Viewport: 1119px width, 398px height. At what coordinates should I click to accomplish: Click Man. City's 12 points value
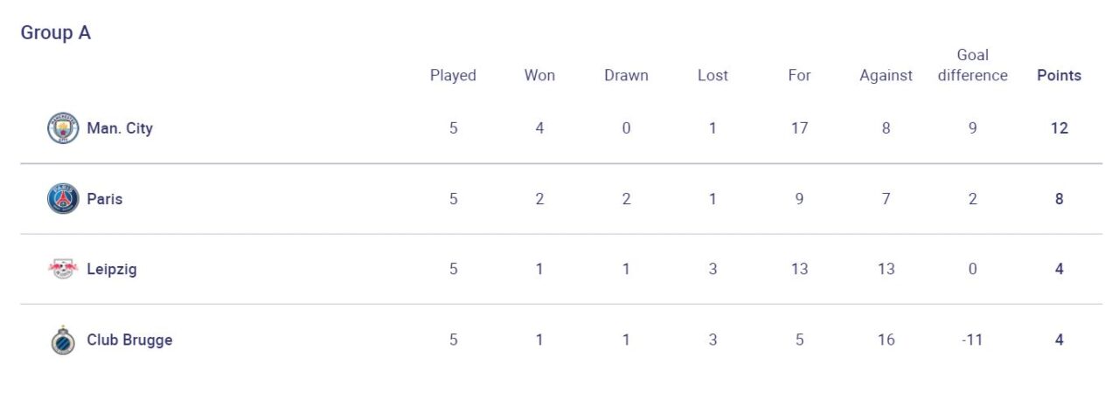point(1059,128)
